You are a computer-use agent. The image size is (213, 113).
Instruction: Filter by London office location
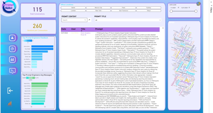tap(73, 11)
